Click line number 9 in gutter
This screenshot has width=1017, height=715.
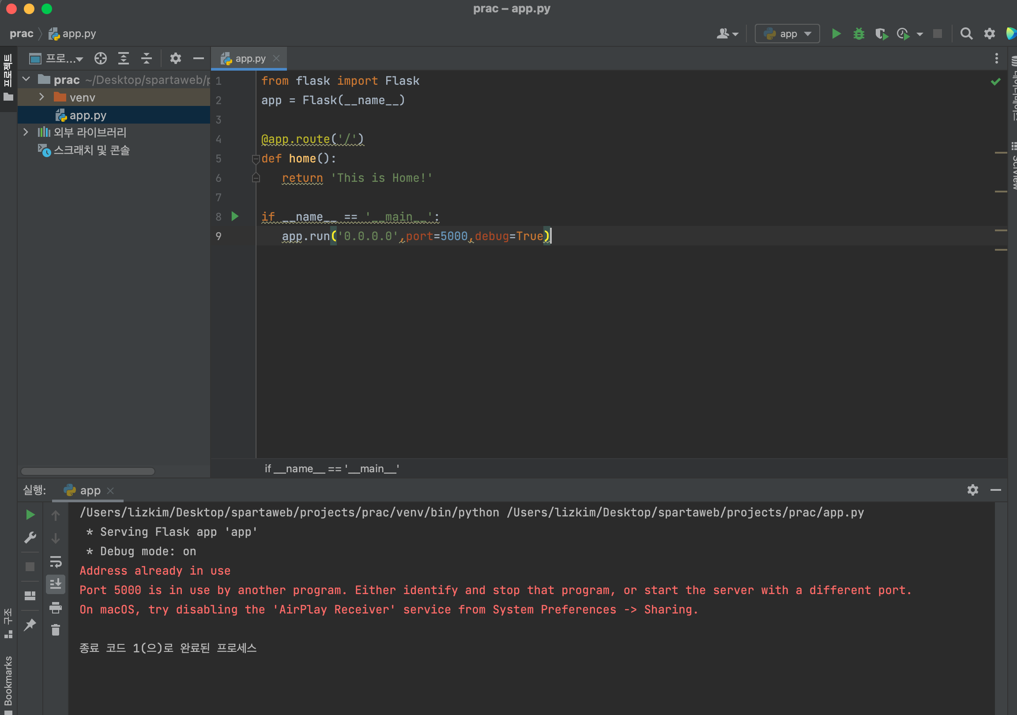coord(218,236)
